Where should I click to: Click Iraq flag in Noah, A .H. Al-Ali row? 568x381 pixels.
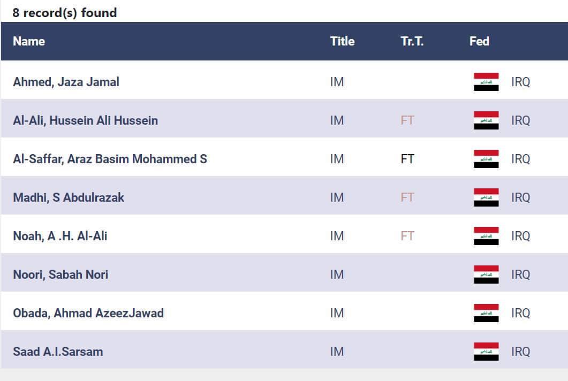[x=486, y=236]
